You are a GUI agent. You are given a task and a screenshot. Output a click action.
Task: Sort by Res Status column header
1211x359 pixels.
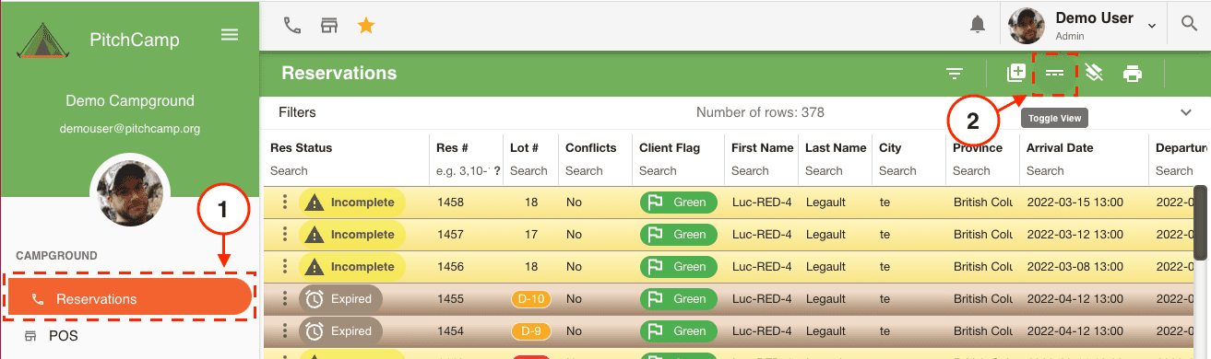301,147
